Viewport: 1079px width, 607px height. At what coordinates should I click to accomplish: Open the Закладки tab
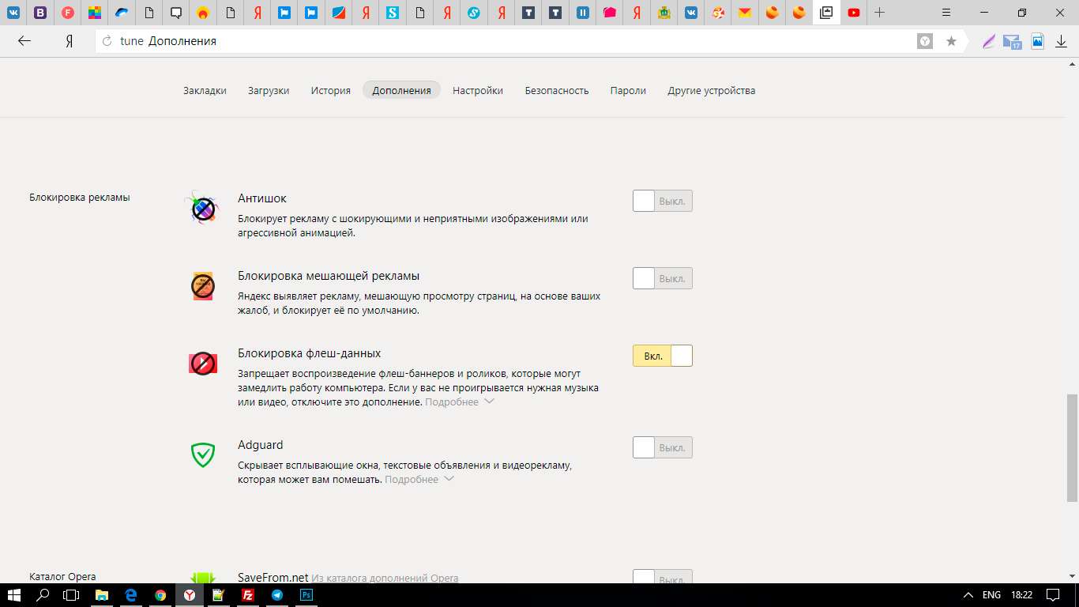point(205,90)
